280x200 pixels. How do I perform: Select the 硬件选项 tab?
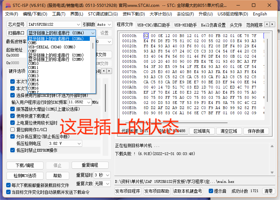[x=17, y=71]
